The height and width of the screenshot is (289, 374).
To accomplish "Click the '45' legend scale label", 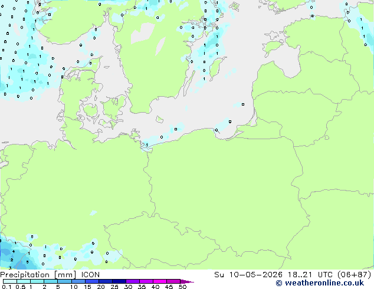I will pyautogui.click(x=169, y=287).
